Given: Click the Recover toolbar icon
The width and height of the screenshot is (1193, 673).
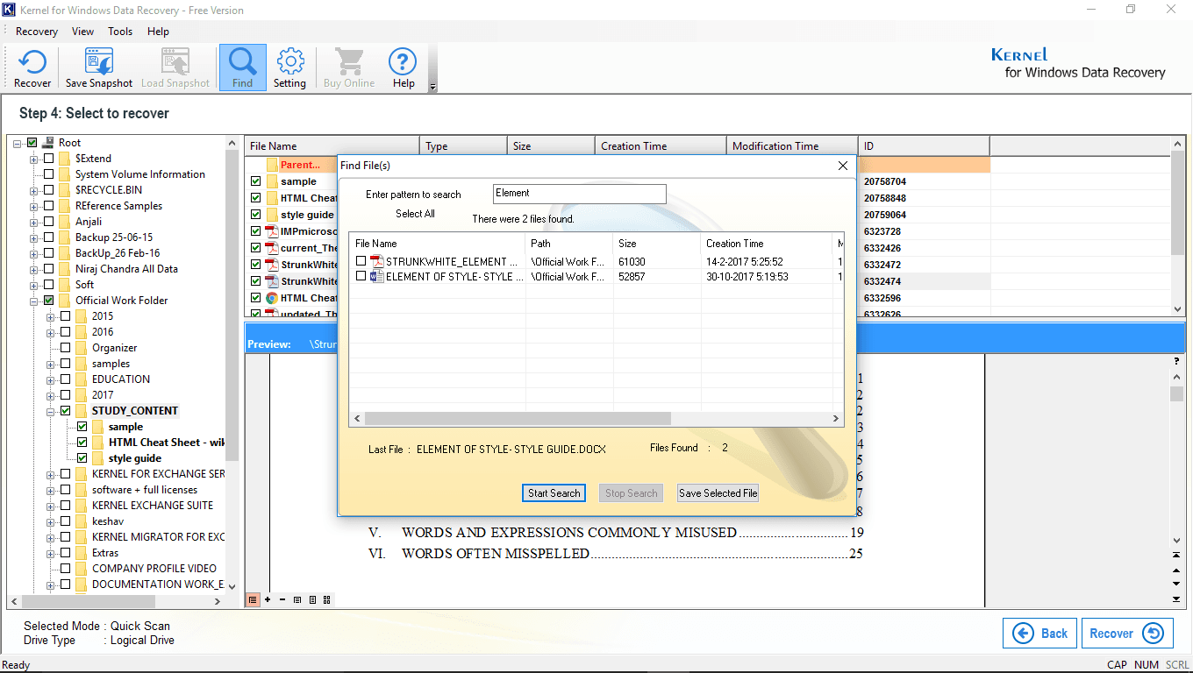Looking at the screenshot, I should tap(32, 68).
